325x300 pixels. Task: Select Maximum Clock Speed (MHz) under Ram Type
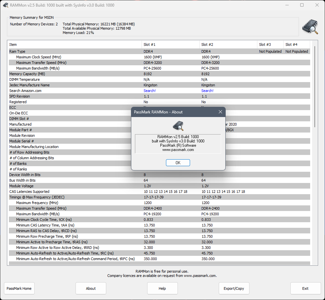pos(159,57)
